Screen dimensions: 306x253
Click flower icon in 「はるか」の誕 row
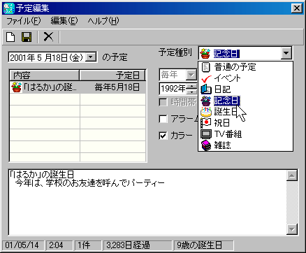pos(16,87)
